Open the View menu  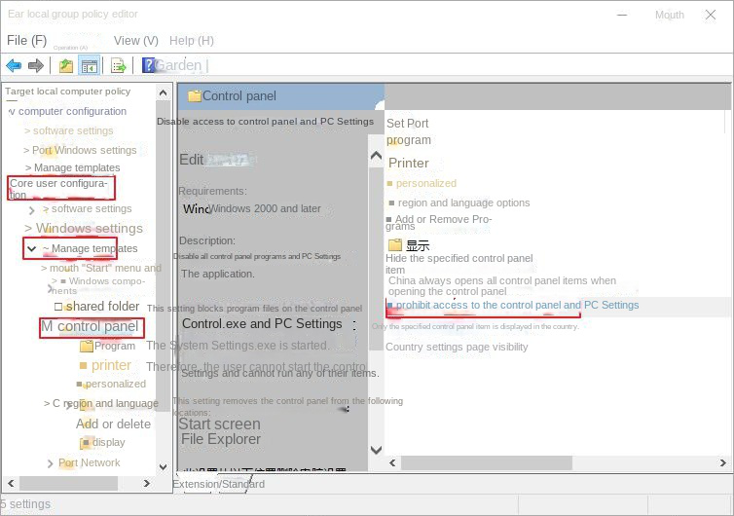click(135, 41)
